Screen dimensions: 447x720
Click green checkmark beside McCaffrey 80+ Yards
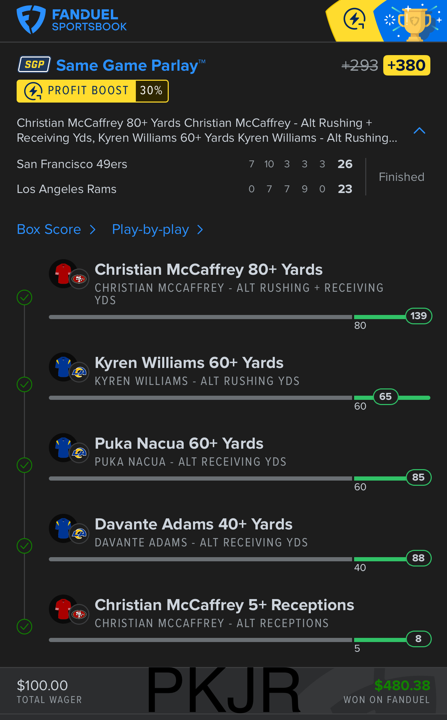25,297
